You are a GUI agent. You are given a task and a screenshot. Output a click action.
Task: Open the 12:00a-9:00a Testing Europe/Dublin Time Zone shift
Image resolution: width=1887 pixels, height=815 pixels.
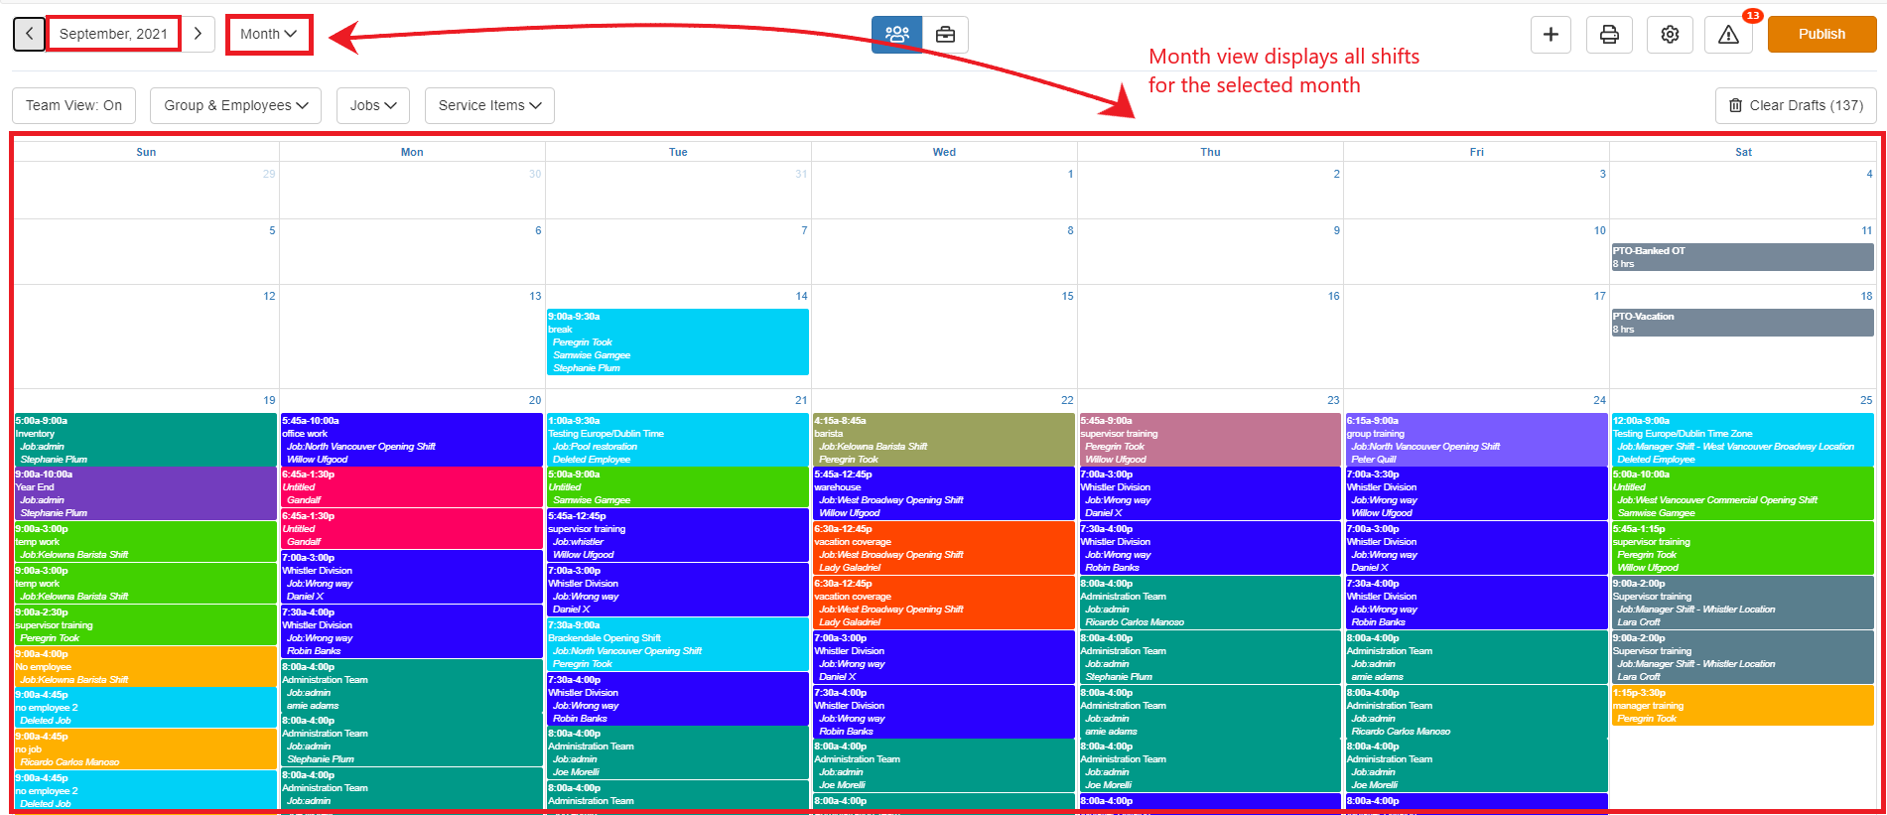(1742, 440)
